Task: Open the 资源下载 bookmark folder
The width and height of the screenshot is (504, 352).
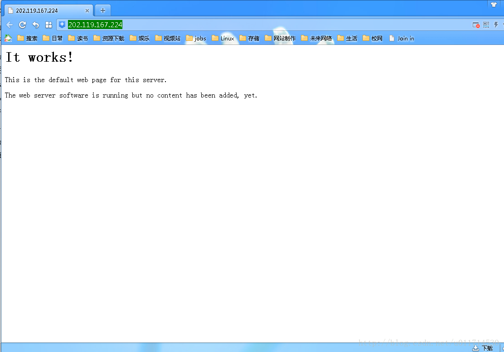Action: [x=109, y=38]
